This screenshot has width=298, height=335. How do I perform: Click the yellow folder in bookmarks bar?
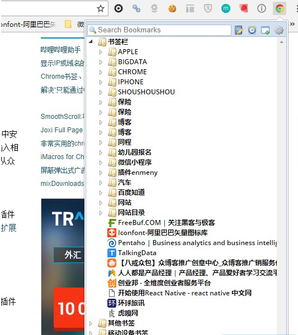(x=68, y=24)
